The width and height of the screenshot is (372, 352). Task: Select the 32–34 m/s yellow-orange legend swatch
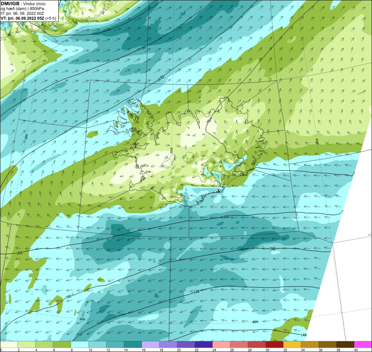292,345
